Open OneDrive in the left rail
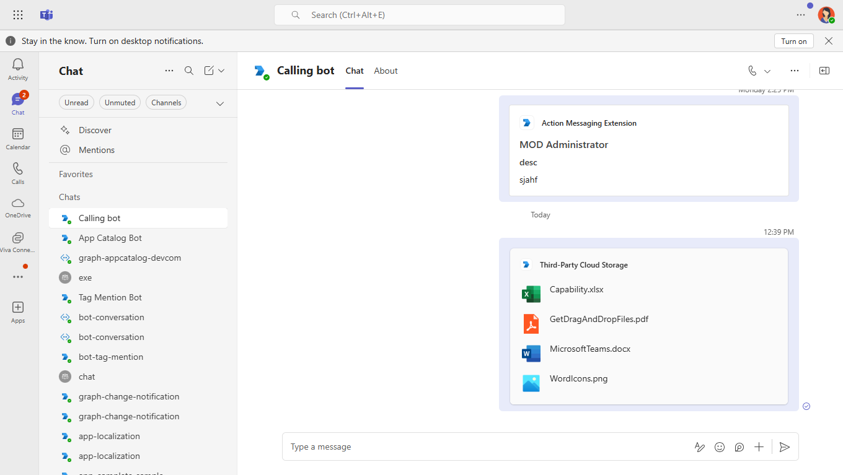843x475 pixels. click(18, 208)
